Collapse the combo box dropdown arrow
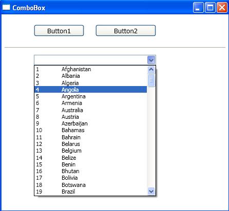The width and height of the screenshot is (229, 211). pyautogui.click(x=151, y=60)
